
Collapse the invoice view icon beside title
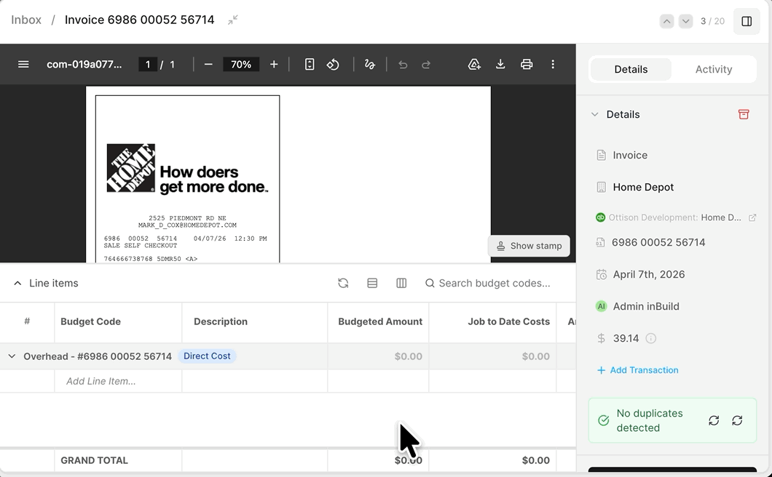pyautogui.click(x=233, y=20)
